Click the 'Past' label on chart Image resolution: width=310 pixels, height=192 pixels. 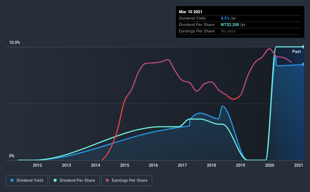coord(296,51)
